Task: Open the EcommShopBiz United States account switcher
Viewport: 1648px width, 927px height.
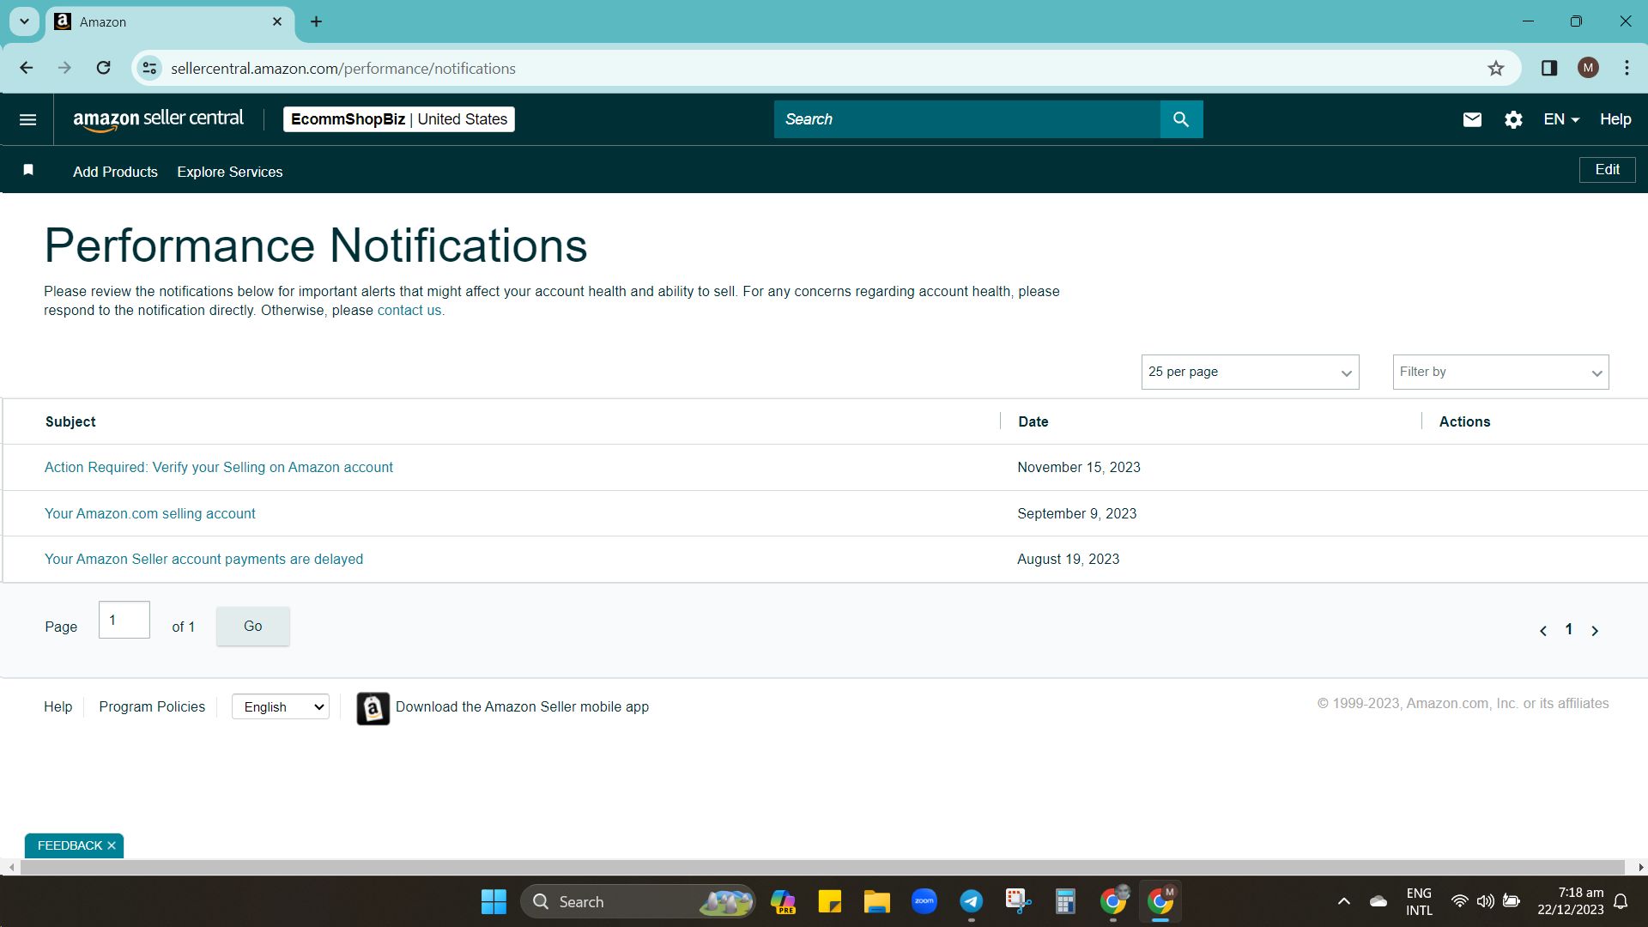Action: (399, 119)
